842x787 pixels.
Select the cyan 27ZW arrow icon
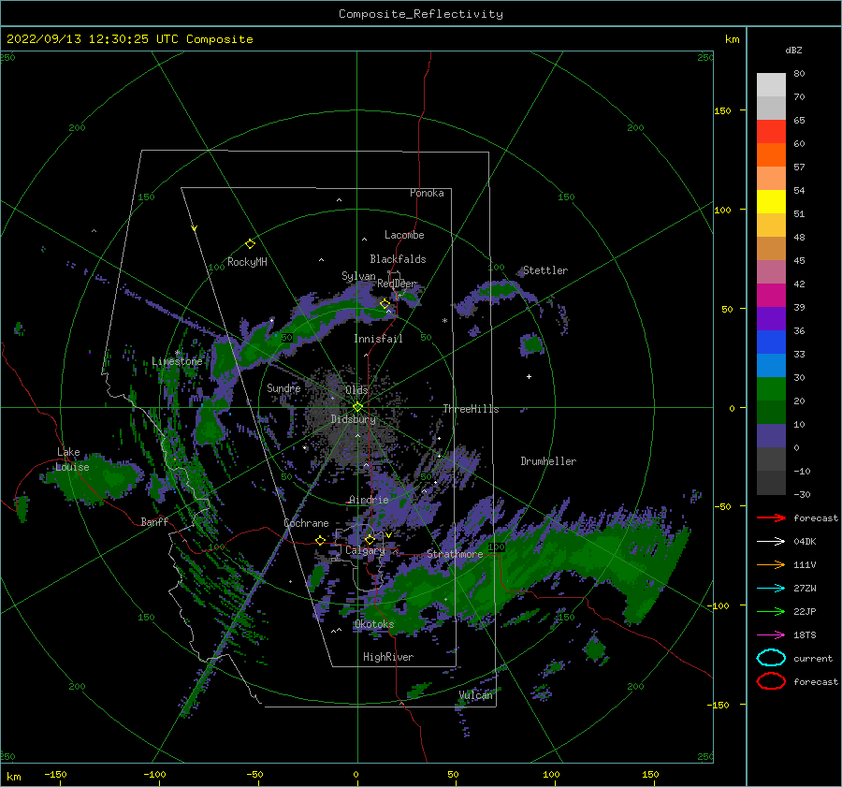coord(771,589)
